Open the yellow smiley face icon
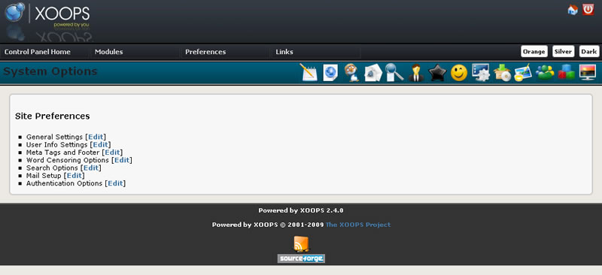Screen dimensions: 602x275 pyautogui.click(x=459, y=72)
